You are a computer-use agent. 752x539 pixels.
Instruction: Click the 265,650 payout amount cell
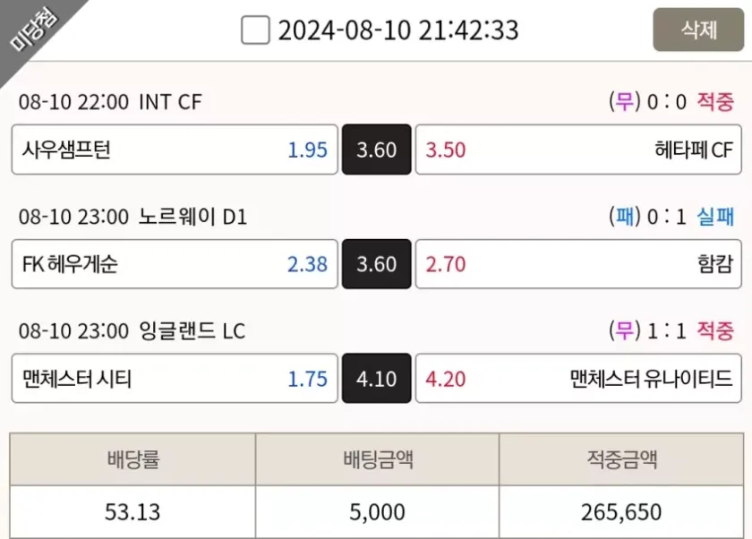tap(620, 512)
